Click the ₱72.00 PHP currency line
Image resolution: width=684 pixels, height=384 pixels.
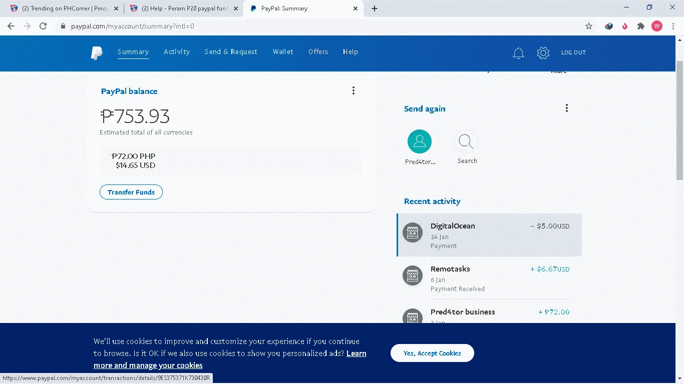point(133,156)
